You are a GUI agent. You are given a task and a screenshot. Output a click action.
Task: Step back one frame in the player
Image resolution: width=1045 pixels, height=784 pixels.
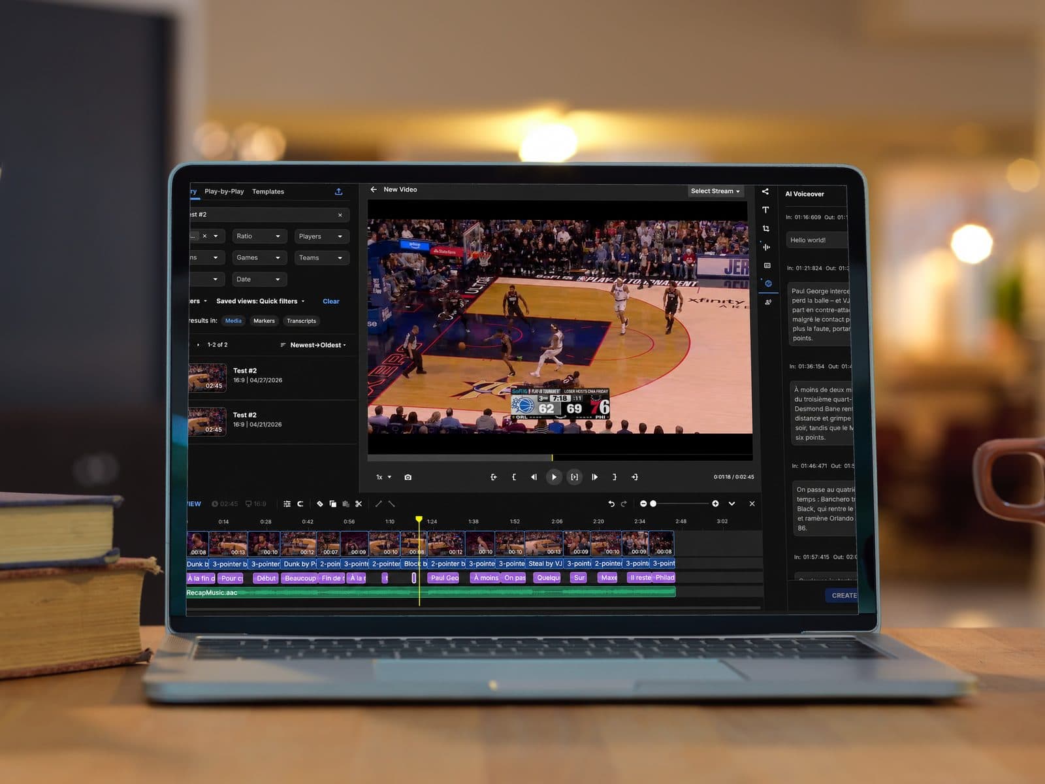click(534, 477)
